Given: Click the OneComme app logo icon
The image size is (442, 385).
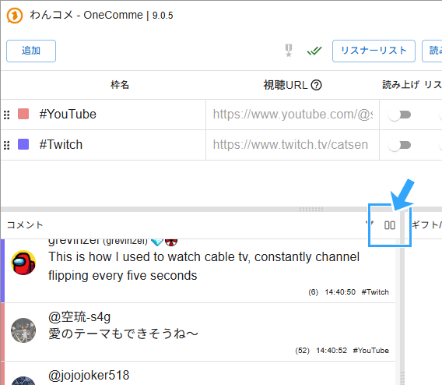Looking at the screenshot, I should pyautogui.click(x=14, y=16).
